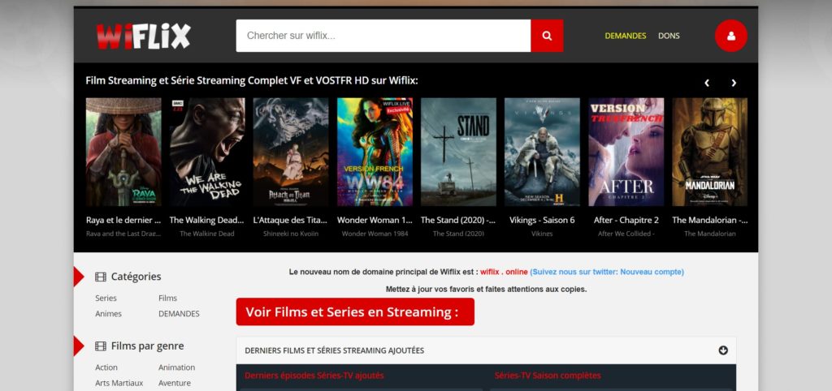
Task: Click title After - Chapitre 2
Action: coord(626,220)
